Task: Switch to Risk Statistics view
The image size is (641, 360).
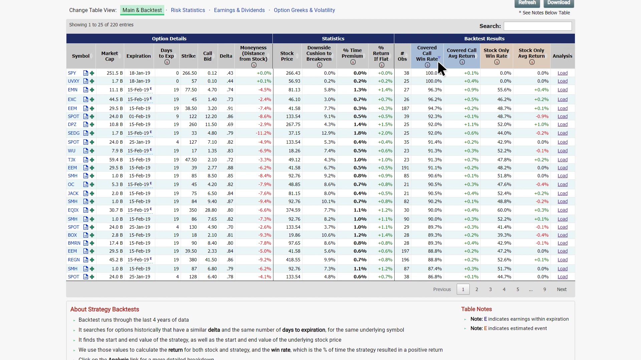Action: click(188, 10)
